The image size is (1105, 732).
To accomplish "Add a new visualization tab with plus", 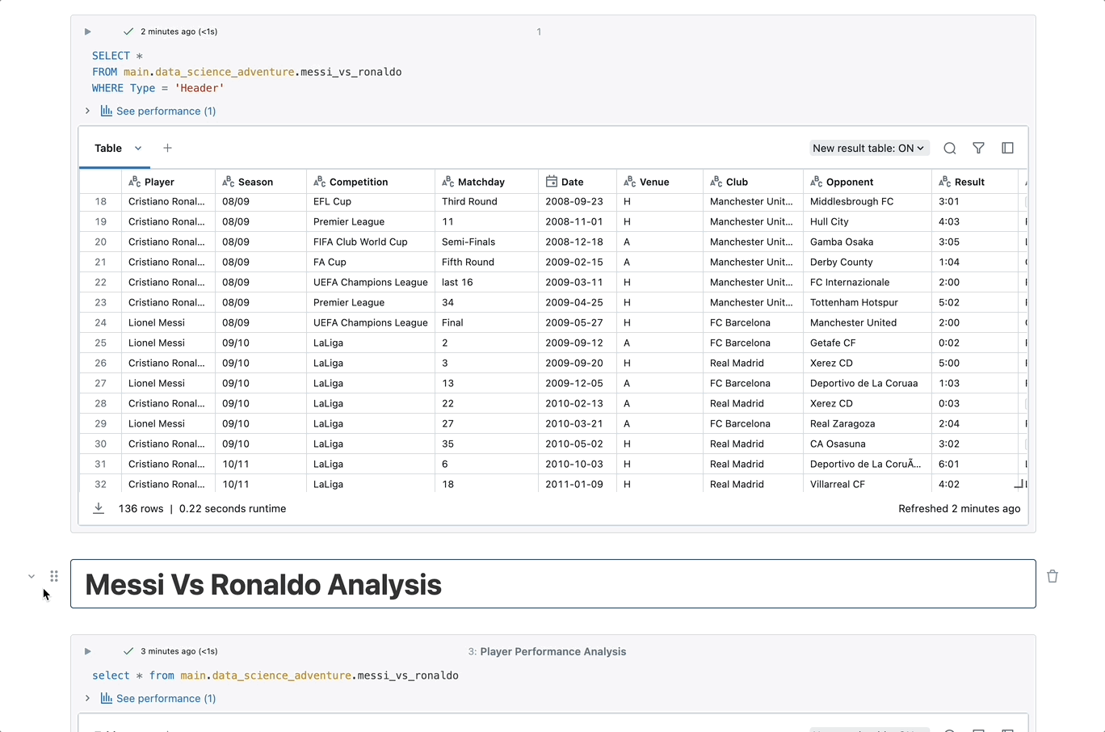I will tap(167, 148).
